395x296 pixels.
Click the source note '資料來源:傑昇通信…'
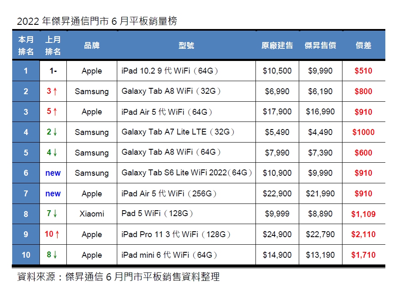tap(118, 277)
